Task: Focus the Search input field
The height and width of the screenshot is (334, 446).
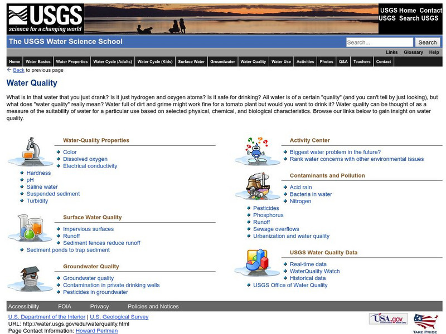Action: coord(380,42)
